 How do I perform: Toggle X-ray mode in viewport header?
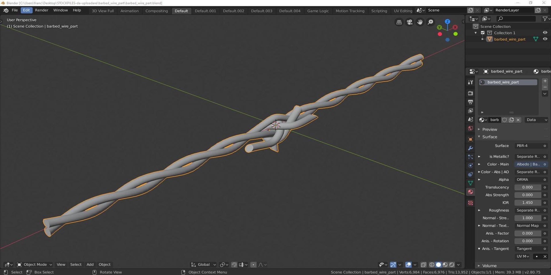coord(423,265)
